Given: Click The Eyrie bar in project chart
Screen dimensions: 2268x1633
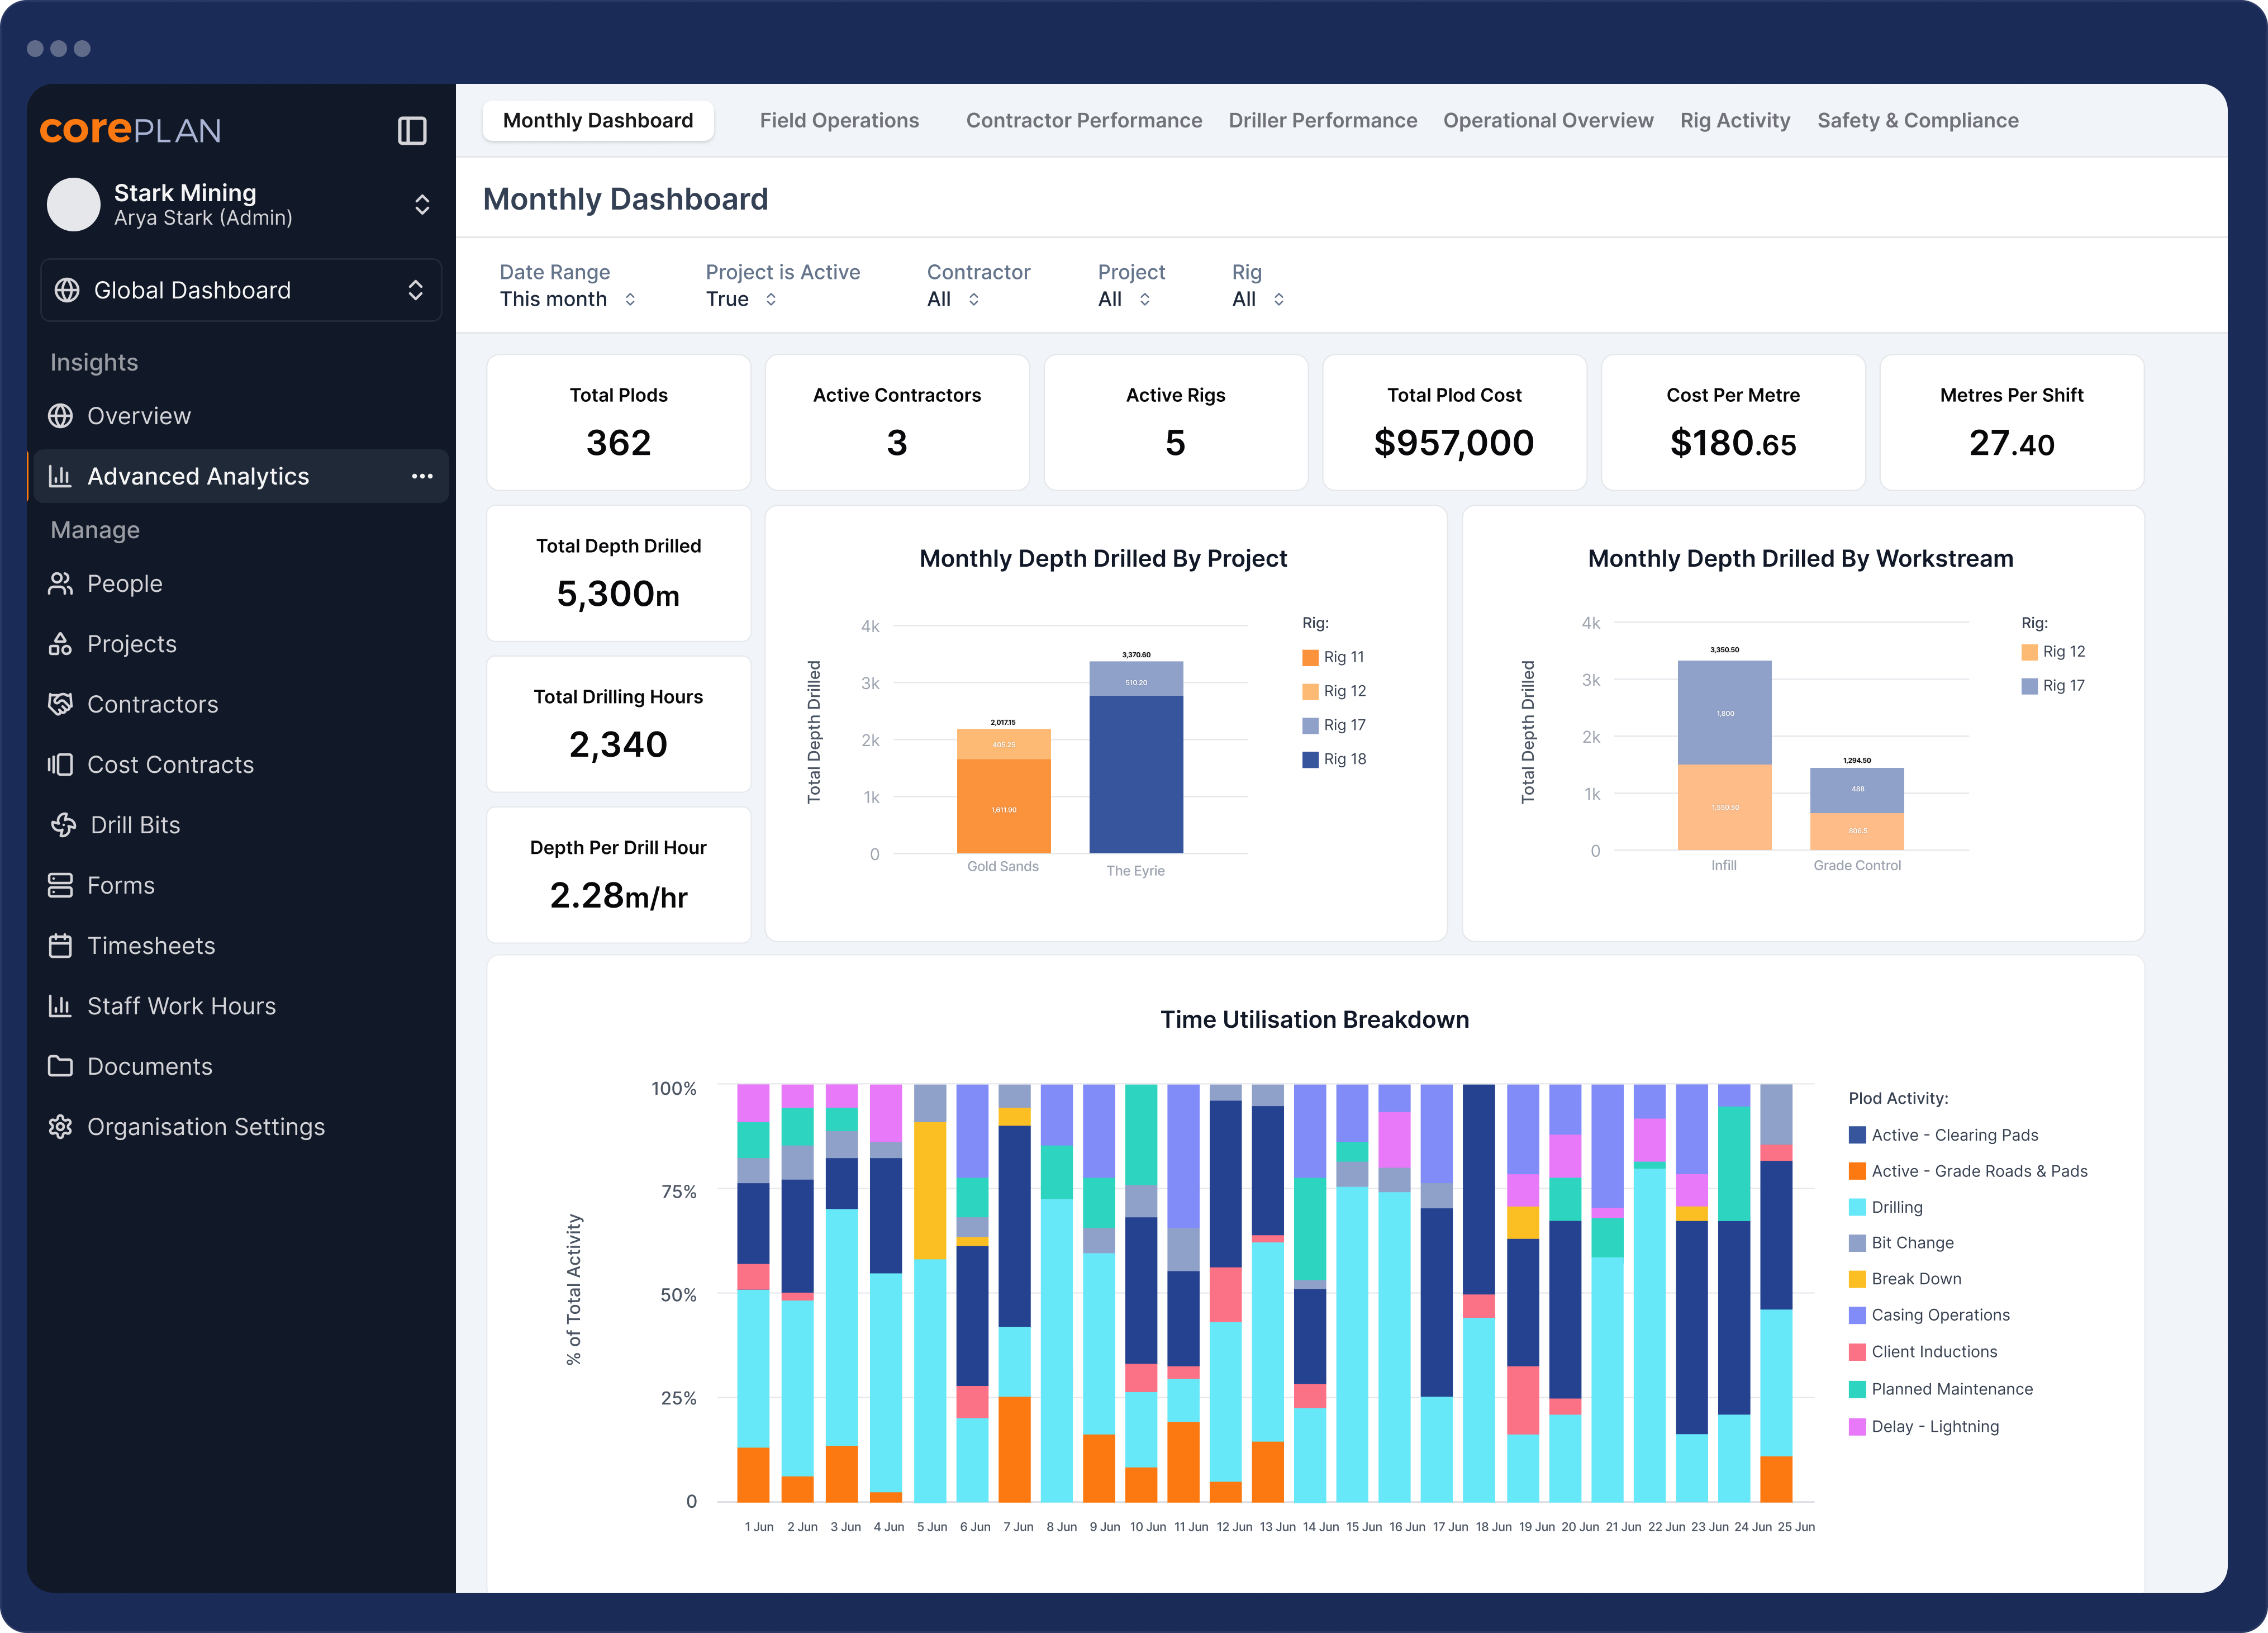Looking at the screenshot, I should (1135, 770).
